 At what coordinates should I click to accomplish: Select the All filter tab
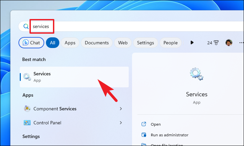(53, 43)
